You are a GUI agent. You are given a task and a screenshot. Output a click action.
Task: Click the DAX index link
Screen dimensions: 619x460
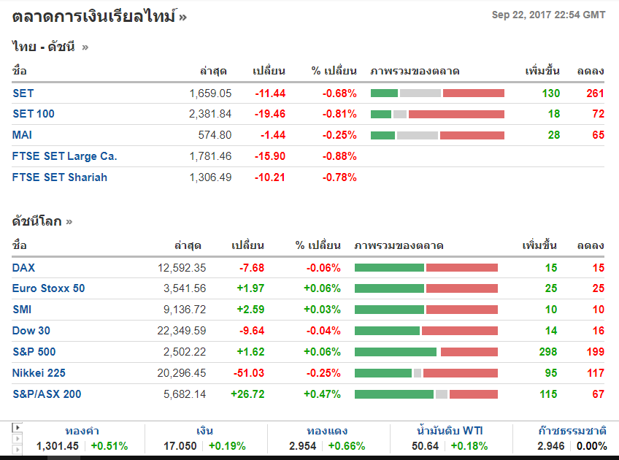(23, 267)
